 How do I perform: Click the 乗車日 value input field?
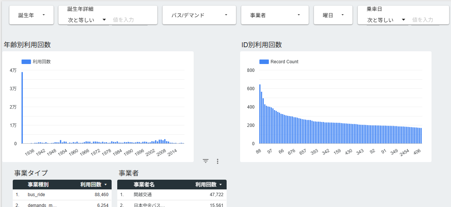[x=429, y=20]
